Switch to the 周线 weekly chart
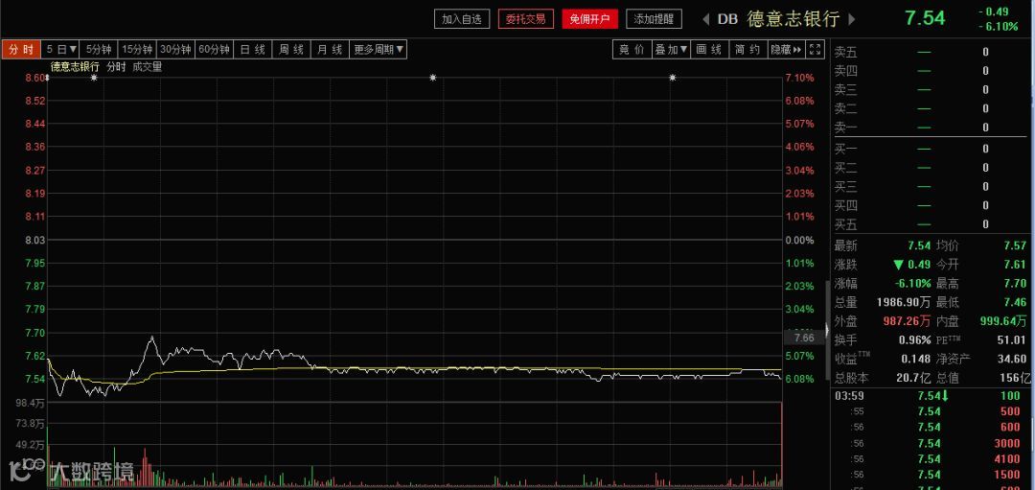This screenshot has width=1035, height=490. click(291, 50)
